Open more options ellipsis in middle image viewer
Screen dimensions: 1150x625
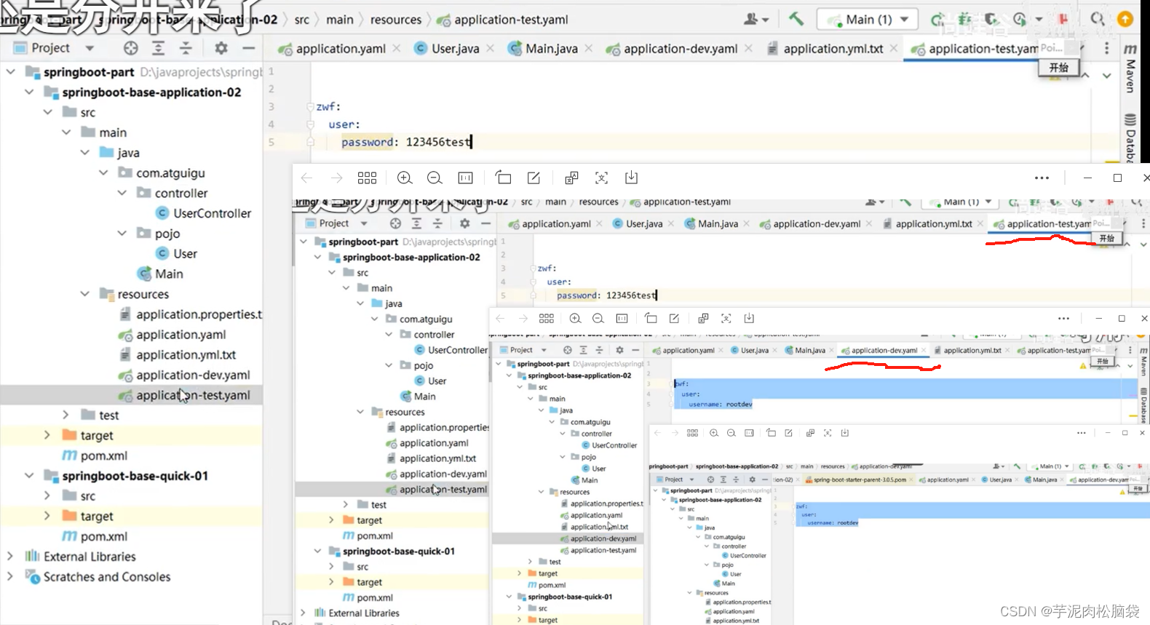pyautogui.click(x=1063, y=319)
